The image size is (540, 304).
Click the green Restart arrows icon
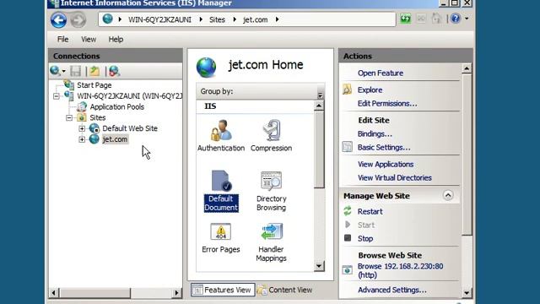point(348,211)
